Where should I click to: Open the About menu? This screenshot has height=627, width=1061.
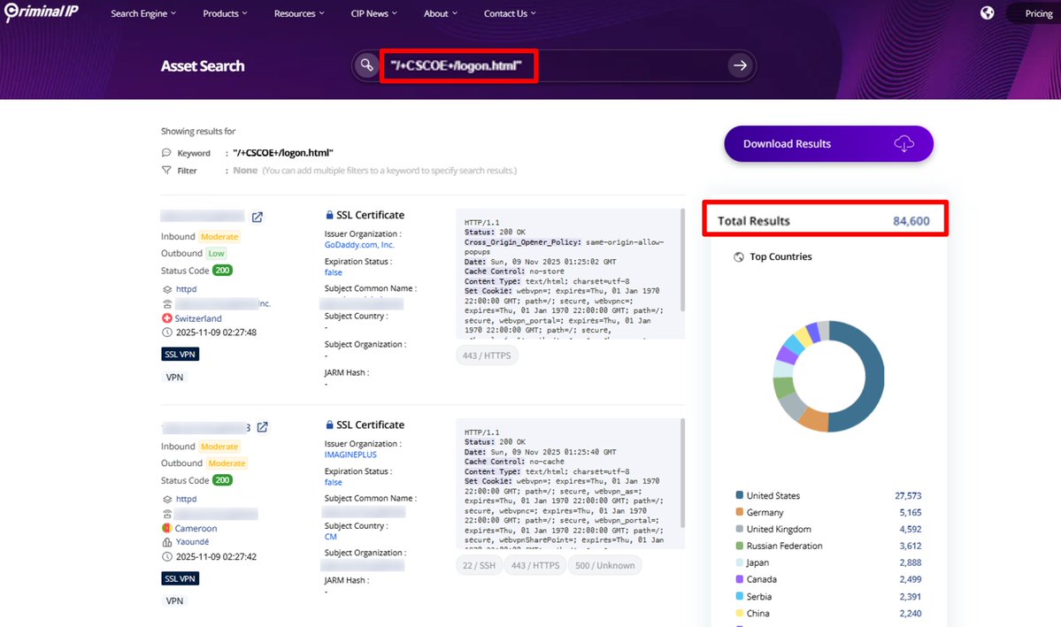click(441, 13)
